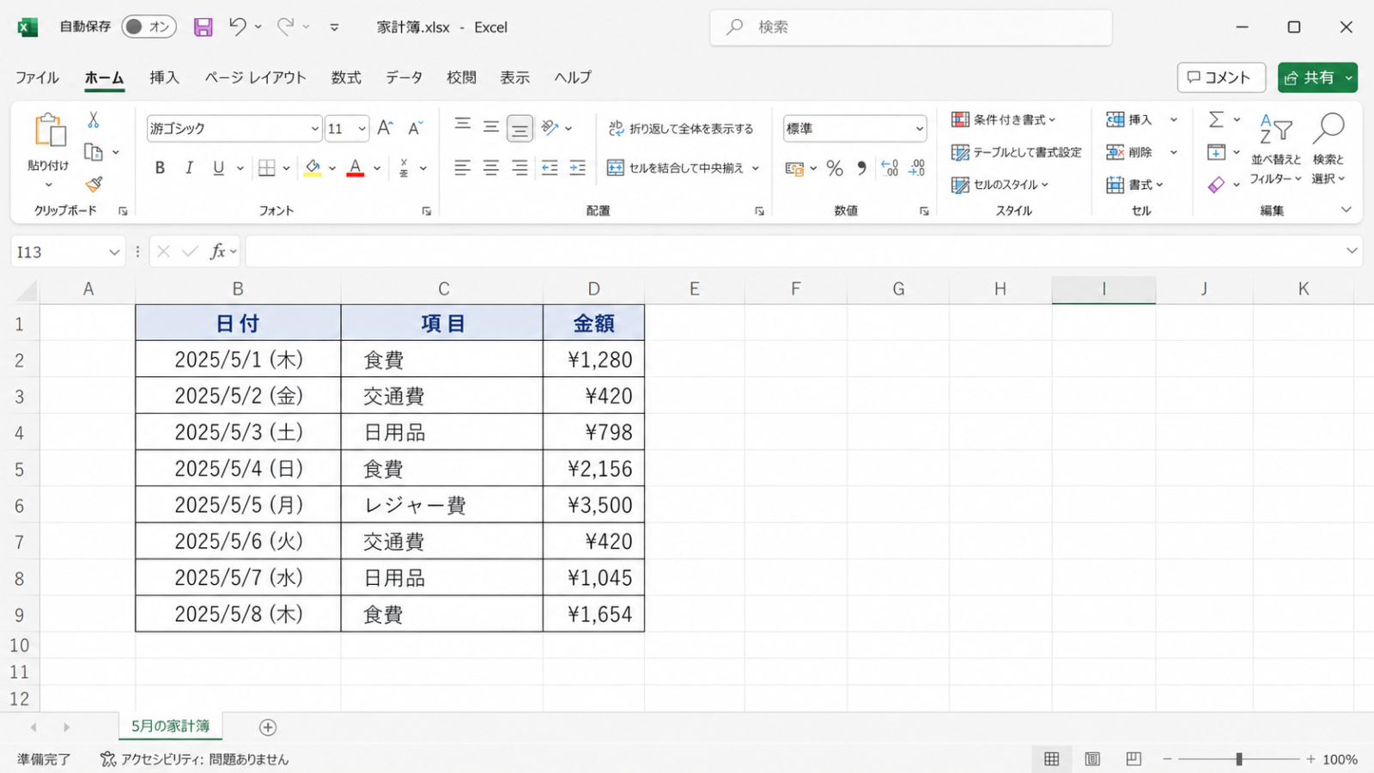
Task: Click the borders grid icon
Action: click(267, 167)
